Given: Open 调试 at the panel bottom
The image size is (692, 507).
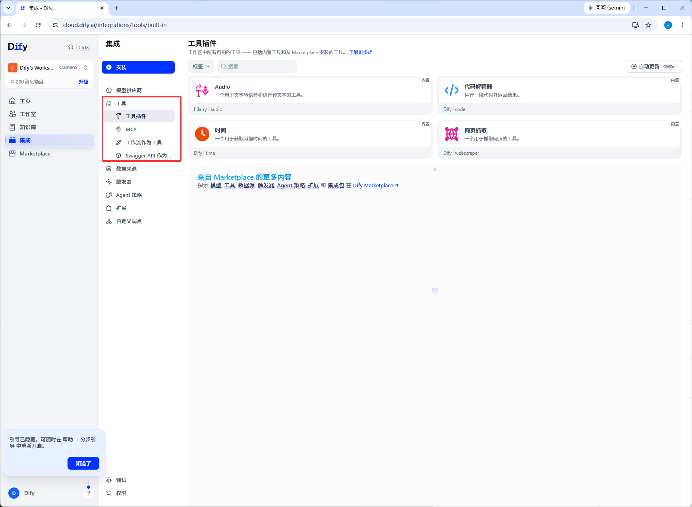Looking at the screenshot, I should pos(138,480).
